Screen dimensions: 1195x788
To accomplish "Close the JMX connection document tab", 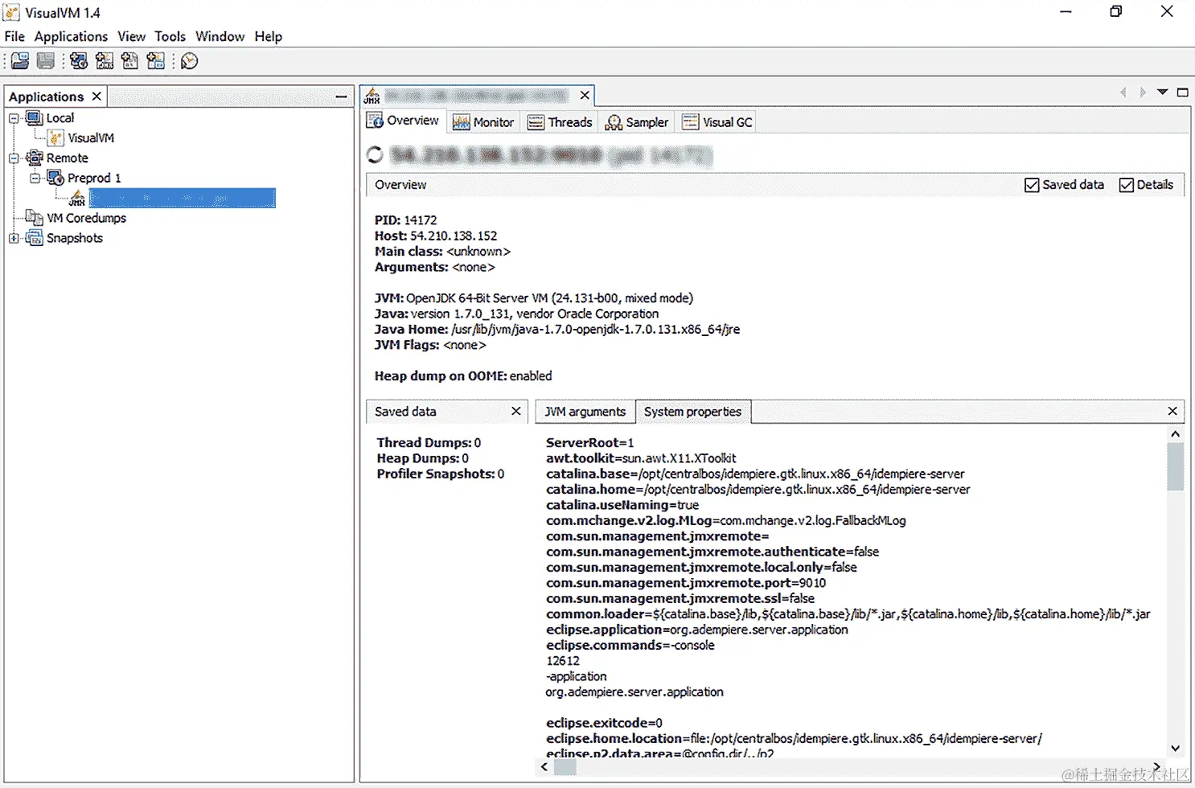I will (585, 95).
